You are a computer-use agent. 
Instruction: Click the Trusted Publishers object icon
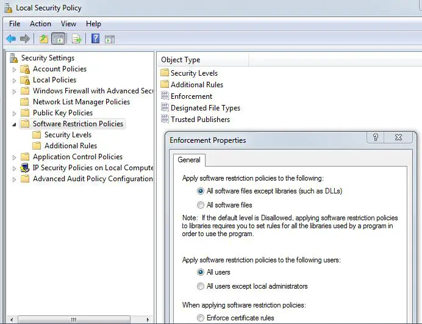pos(165,119)
